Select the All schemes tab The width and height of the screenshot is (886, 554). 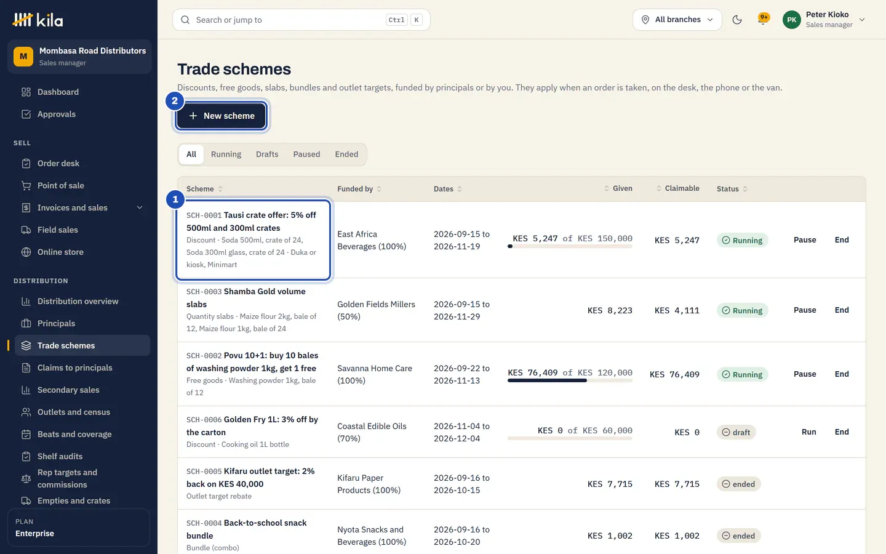pyautogui.click(x=191, y=155)
